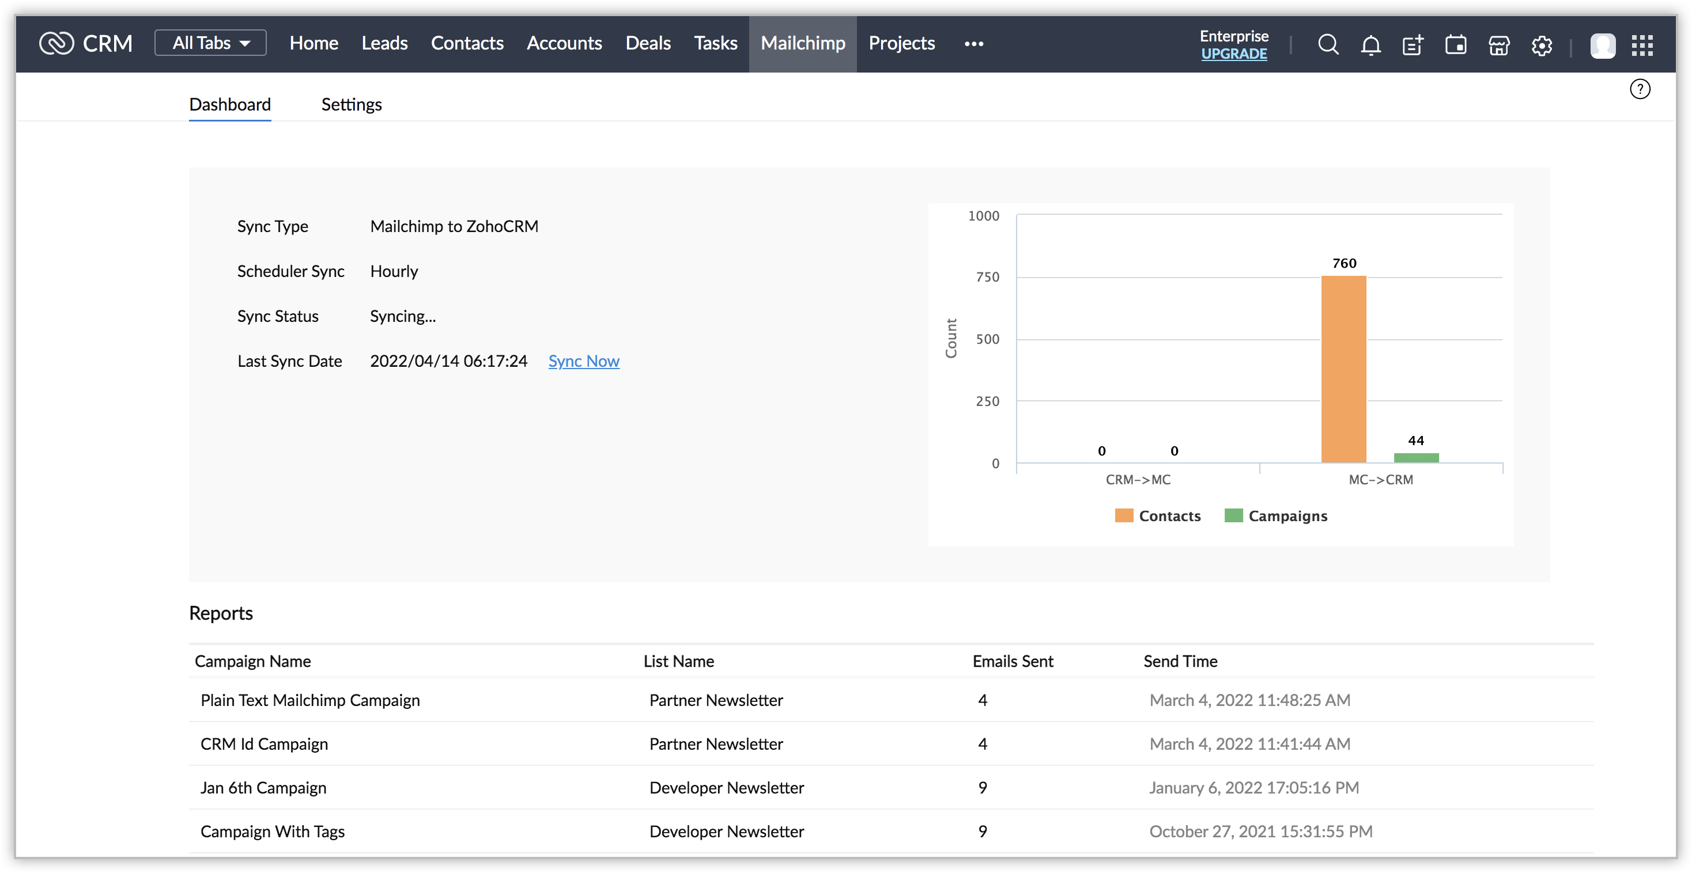The width and height of the screenshot is (1692, 873).
Task: Click the Sync Now link
Action: pos(583,361)
